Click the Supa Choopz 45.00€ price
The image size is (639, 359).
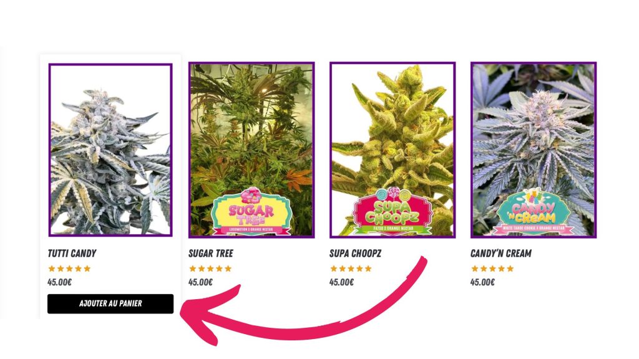341,282
